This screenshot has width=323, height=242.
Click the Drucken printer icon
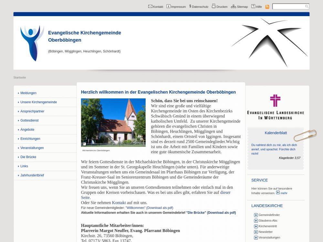pyautogui.click(x=214, y=6)
